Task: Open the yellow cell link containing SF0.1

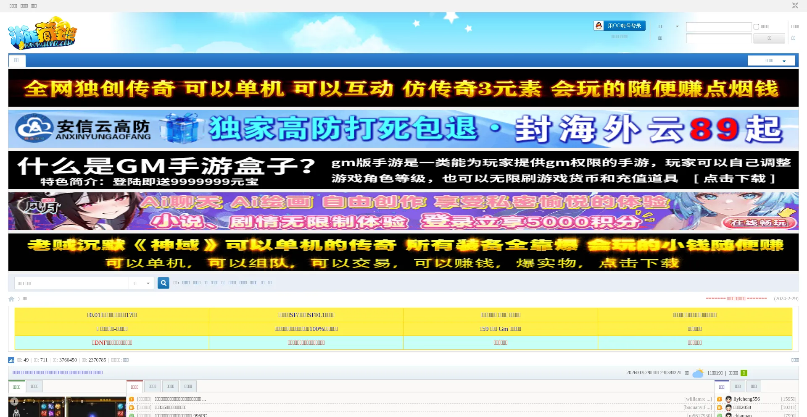Action: pos(306,315)
